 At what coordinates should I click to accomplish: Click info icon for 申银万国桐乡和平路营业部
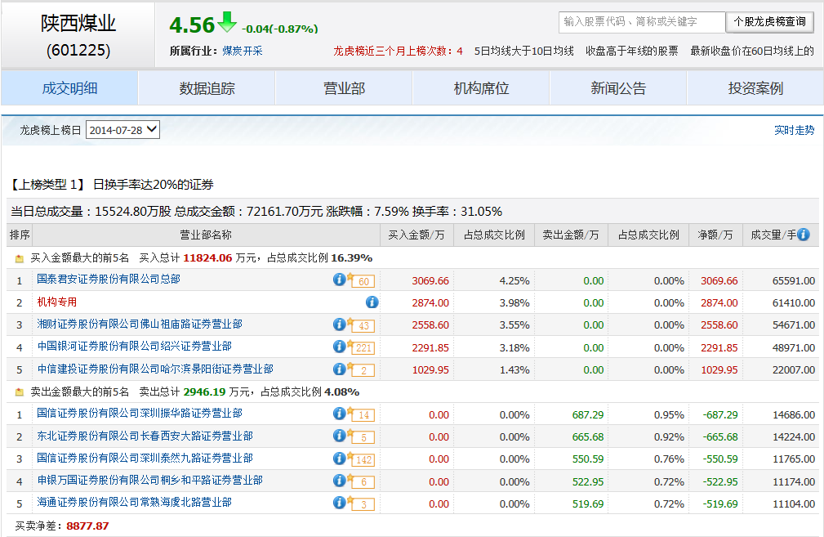(x=339, y=481)
